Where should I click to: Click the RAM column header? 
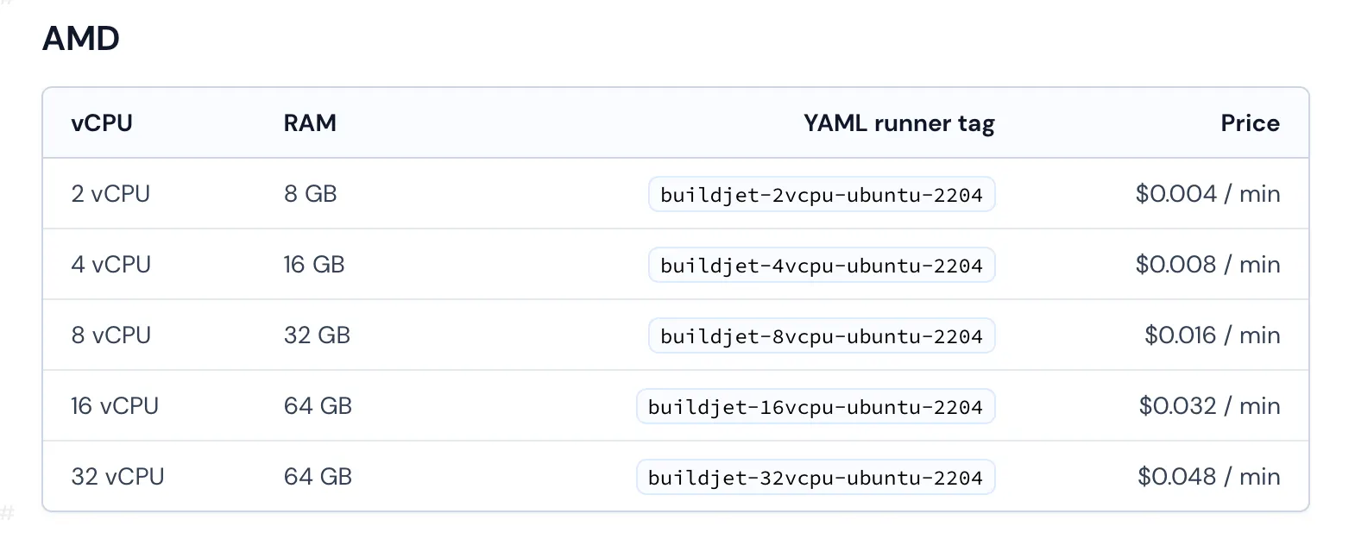click(310, 123)
